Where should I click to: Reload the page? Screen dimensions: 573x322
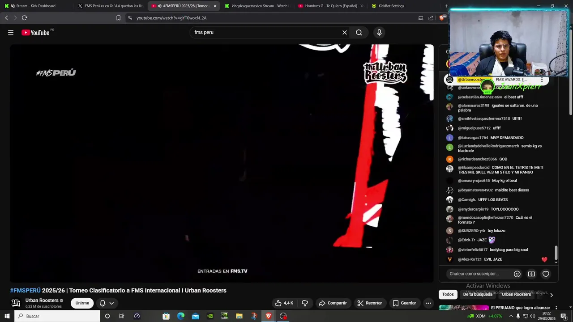(24, 18)
